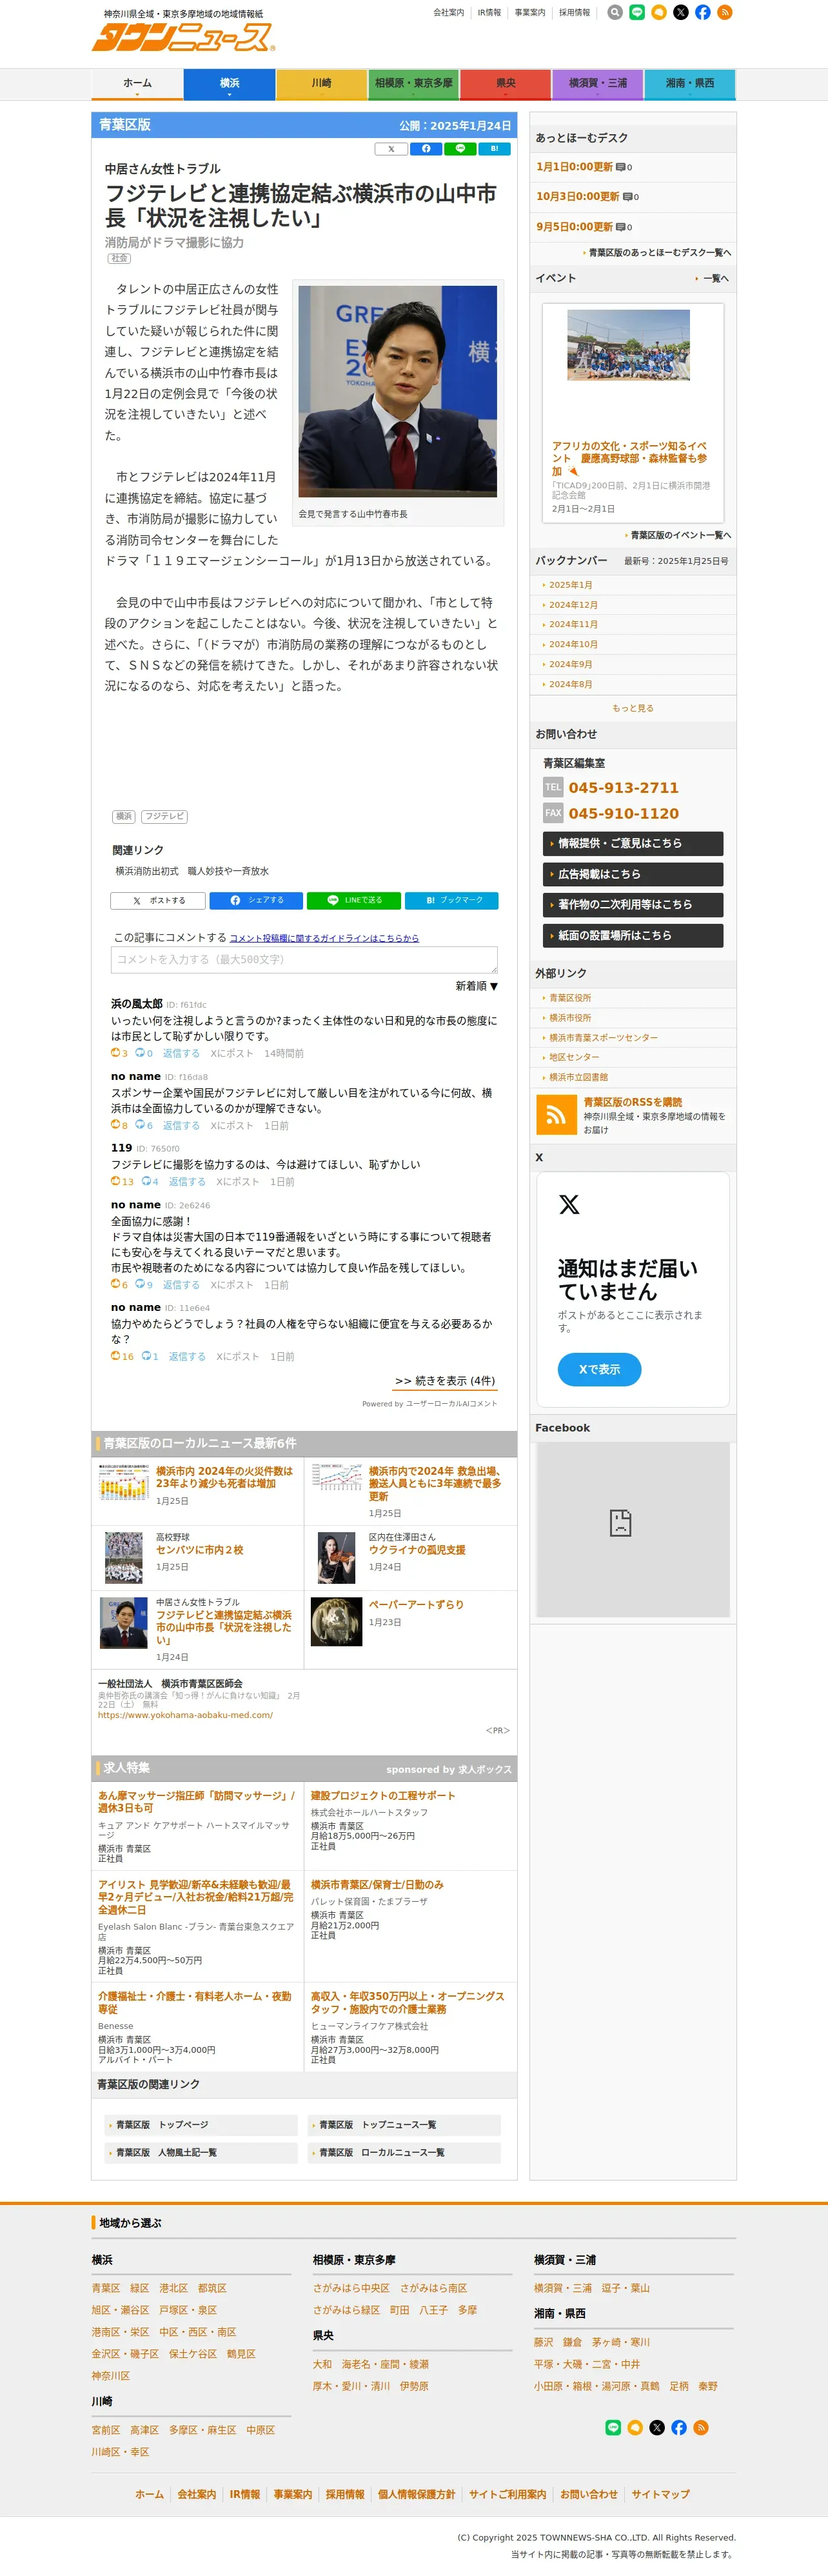Open 2024年9月 backnumber
Viewport: 828px width, 2576px height.
point(570,664)
